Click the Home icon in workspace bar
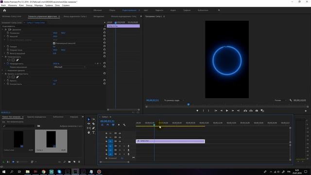This screenshot has height=175, width=311. pos(4,10)
